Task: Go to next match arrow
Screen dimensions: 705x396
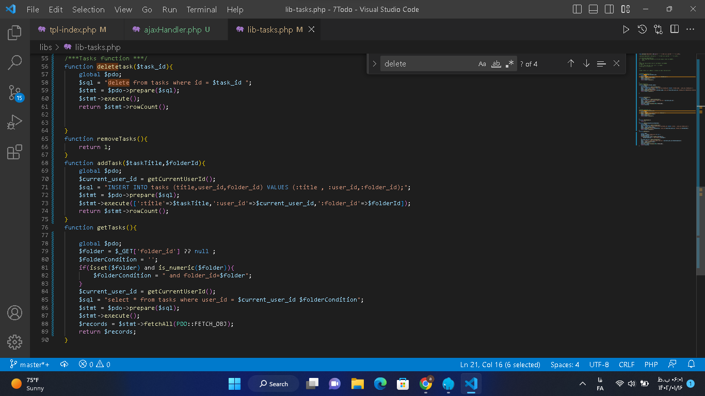Action: pyautogui.click(x=586, y=63)
